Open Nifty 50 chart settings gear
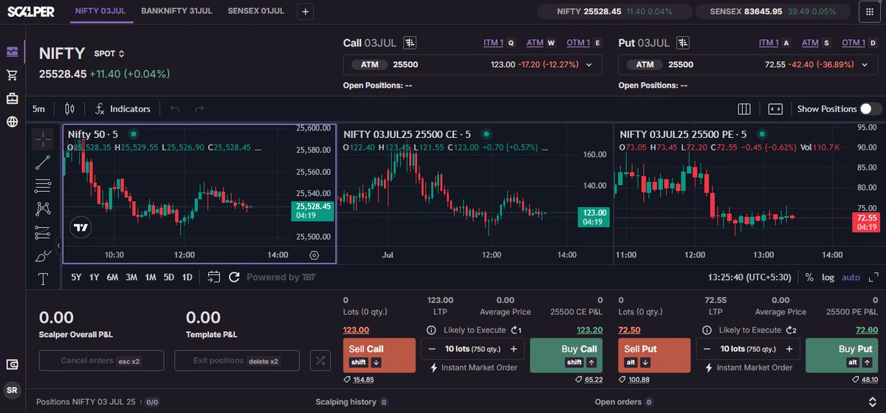 pos(315,254)
